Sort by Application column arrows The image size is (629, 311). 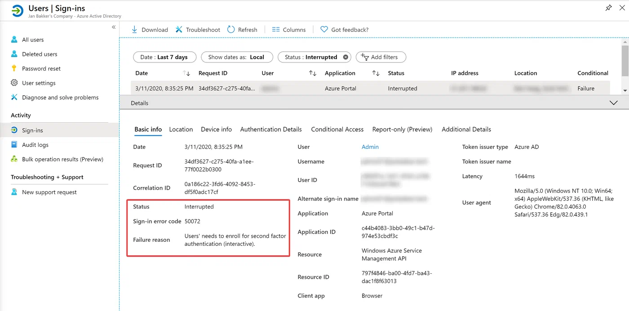click(x=376, y=73)
